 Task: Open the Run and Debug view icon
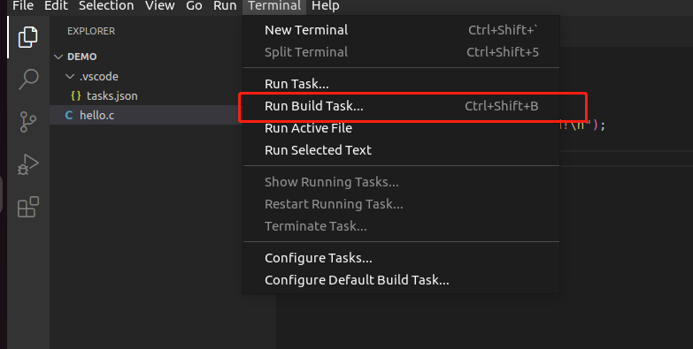pos(28,164)
